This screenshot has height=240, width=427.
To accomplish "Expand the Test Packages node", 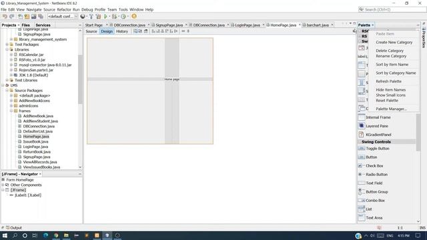I will click(7, 45).
